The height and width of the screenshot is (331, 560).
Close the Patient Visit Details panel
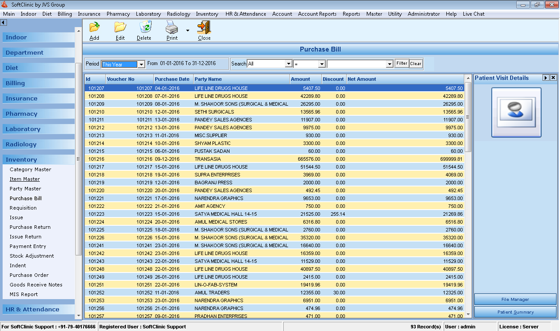click(x=552, y=78)
